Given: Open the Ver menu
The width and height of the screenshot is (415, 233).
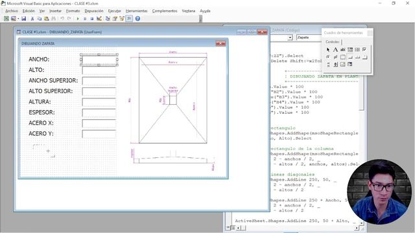Looking at the screenshot, I should (41, 11).
